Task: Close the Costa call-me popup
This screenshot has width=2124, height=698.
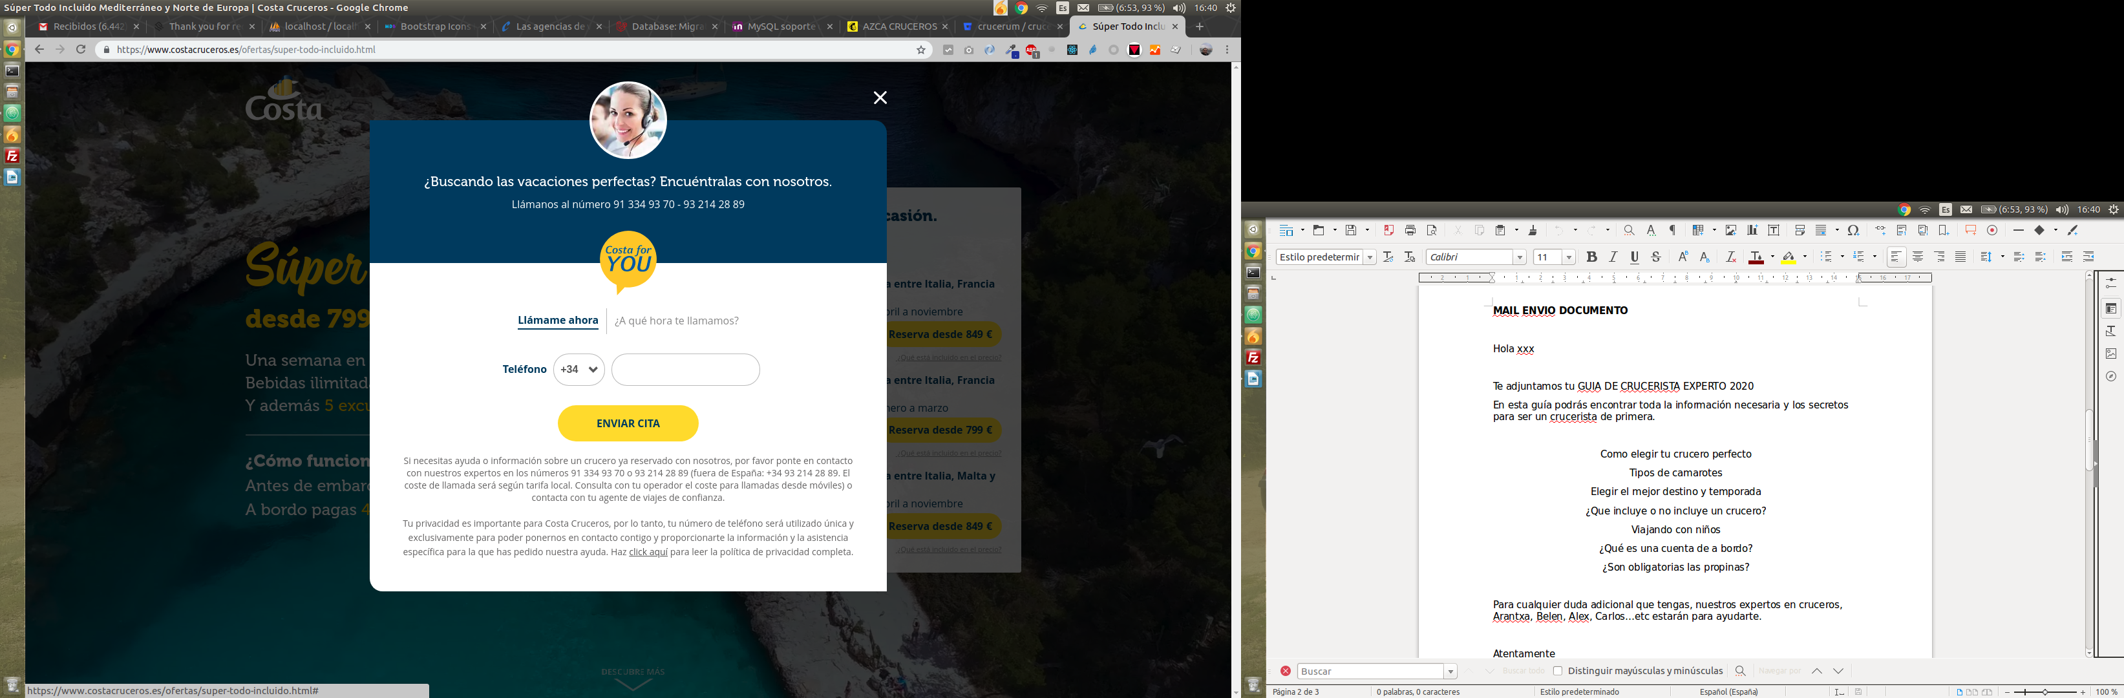Action: (880, 98)
